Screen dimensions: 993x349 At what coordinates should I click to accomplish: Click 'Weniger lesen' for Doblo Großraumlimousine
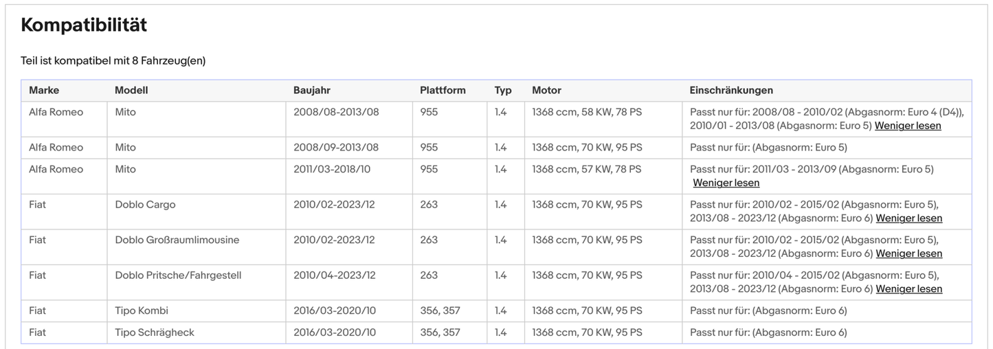coord(908,254)
